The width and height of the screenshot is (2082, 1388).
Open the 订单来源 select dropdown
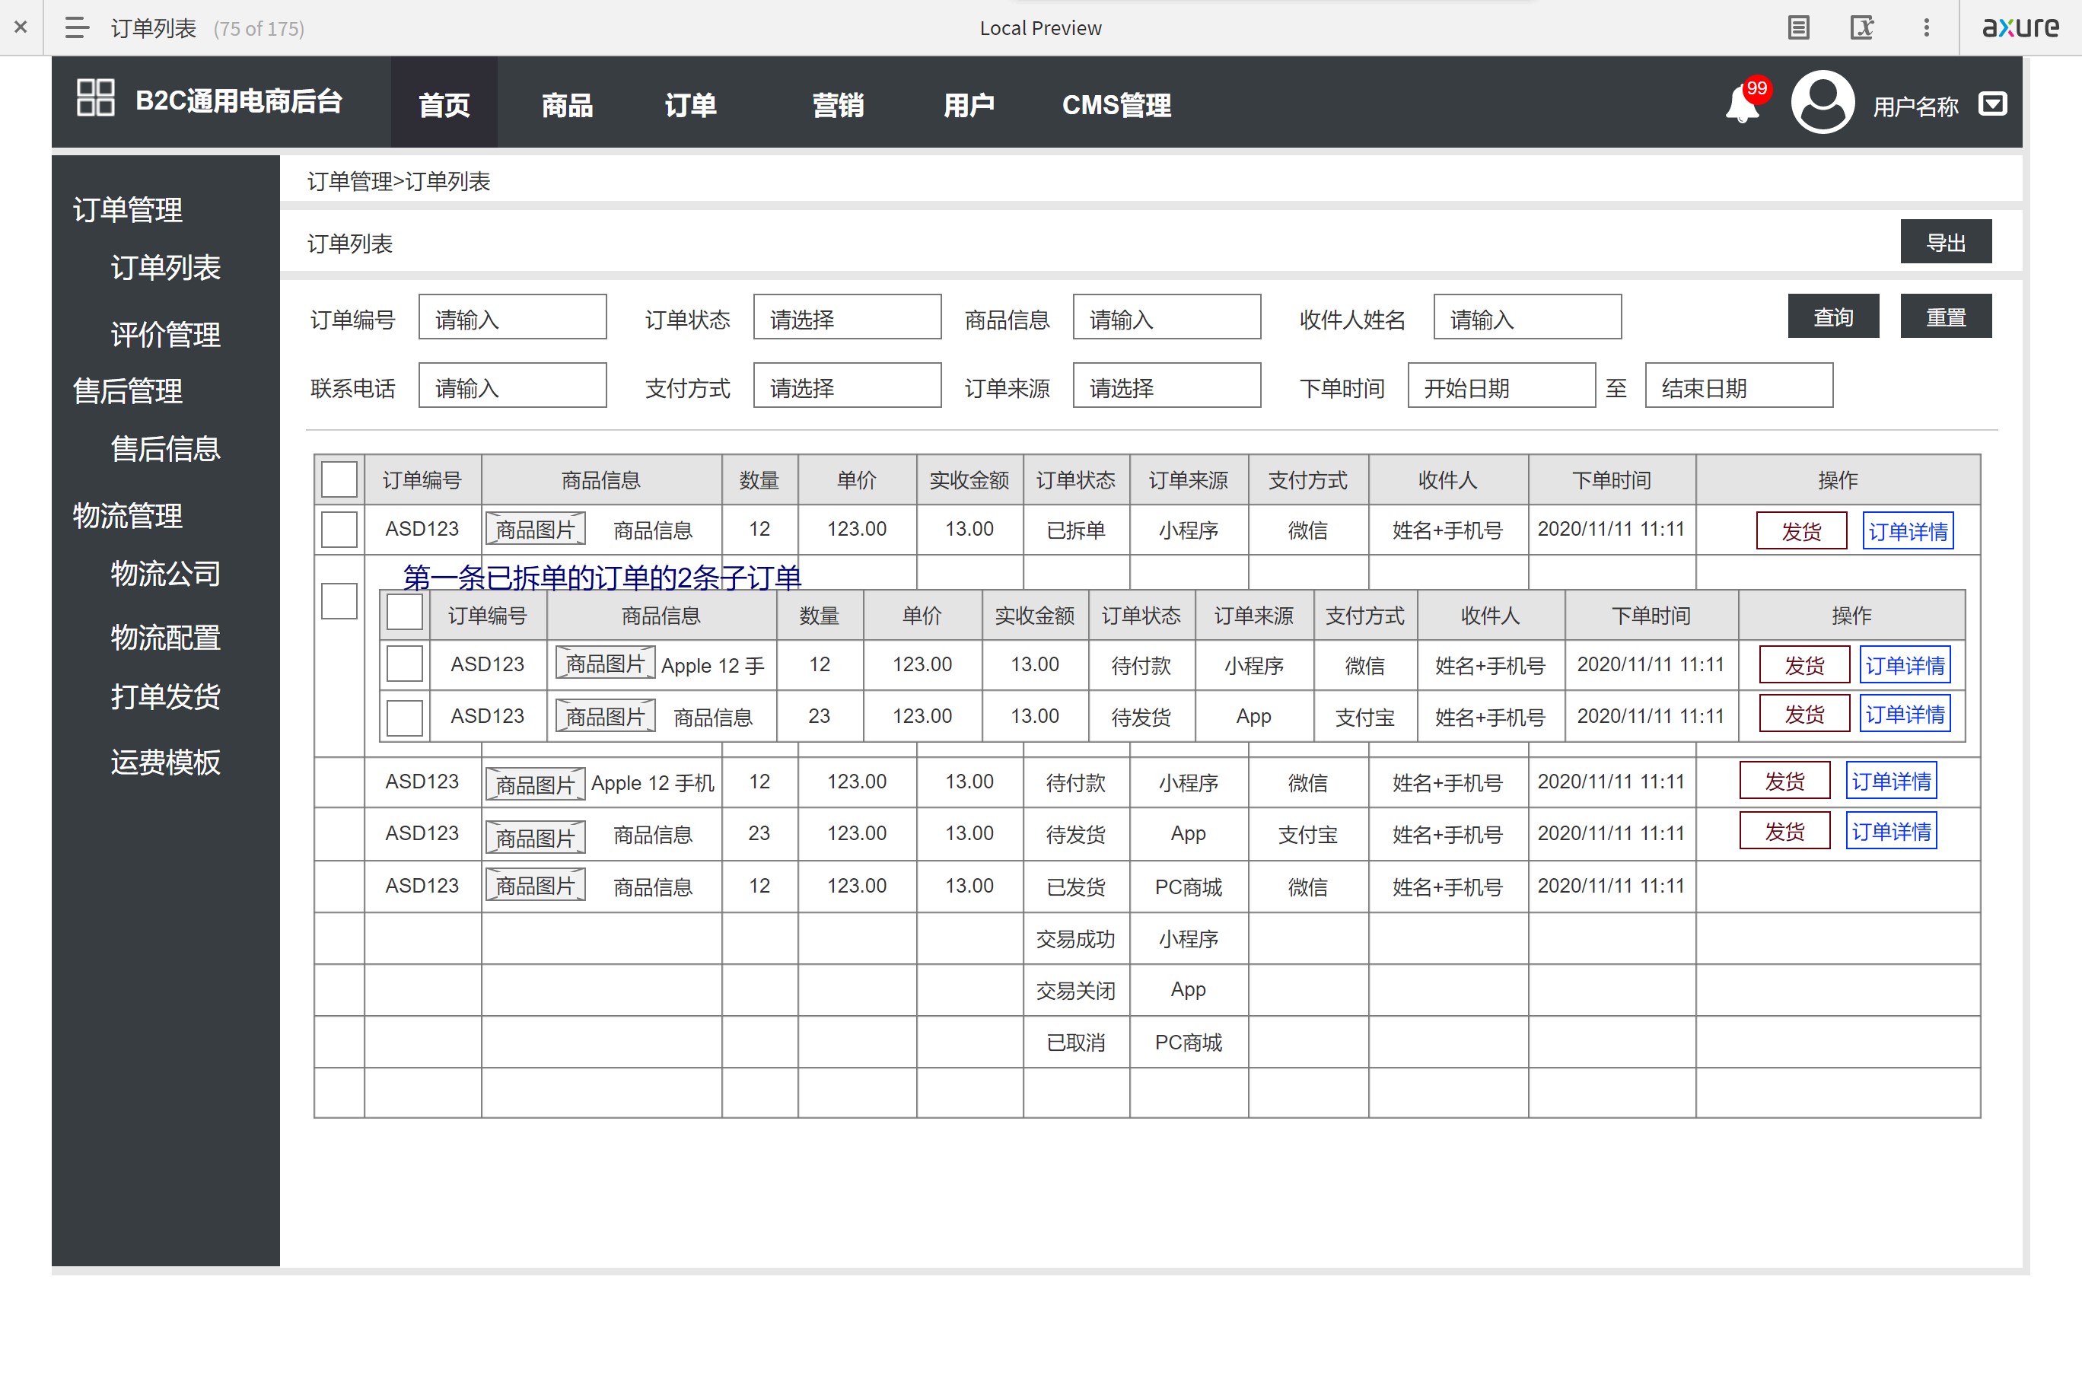(x=1167, y=385)
